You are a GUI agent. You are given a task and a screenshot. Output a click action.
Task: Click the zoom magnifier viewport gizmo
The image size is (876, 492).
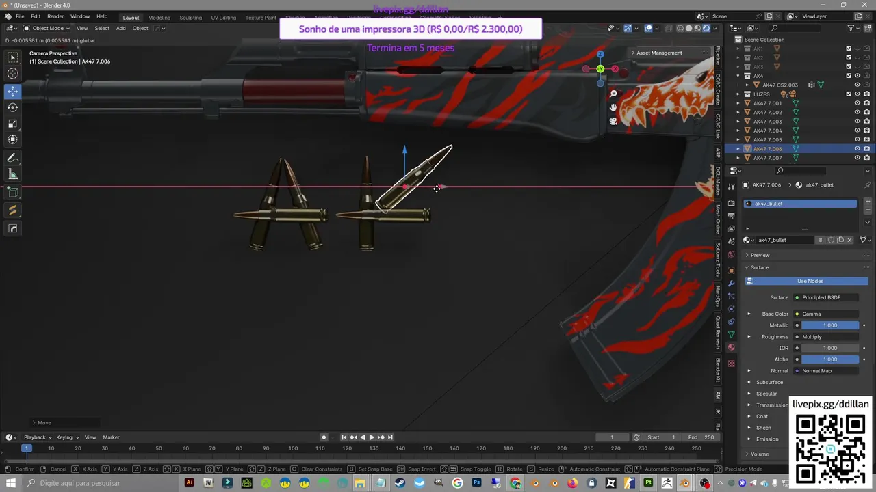613,94
